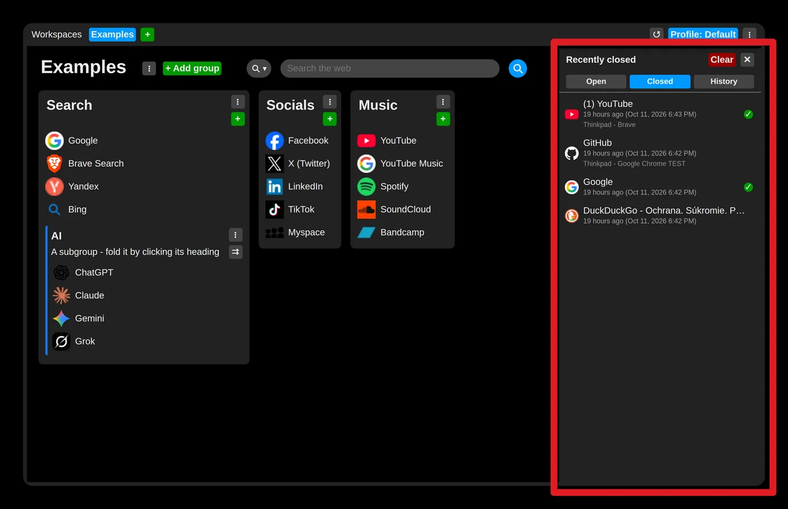Switch to the Open tab
788x509 pixels.
click(x=596, y=81)
